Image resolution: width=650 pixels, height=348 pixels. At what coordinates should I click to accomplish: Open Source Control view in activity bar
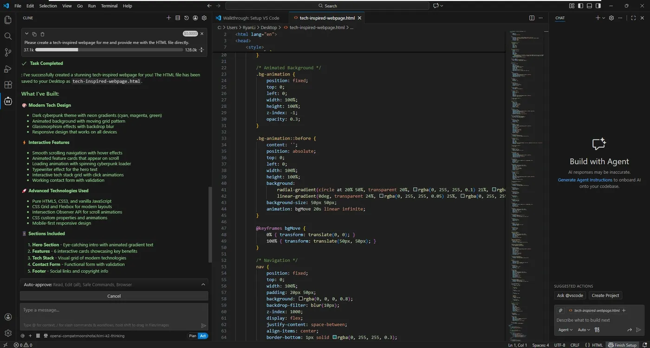pyautogui.click(x=8, y=52)
